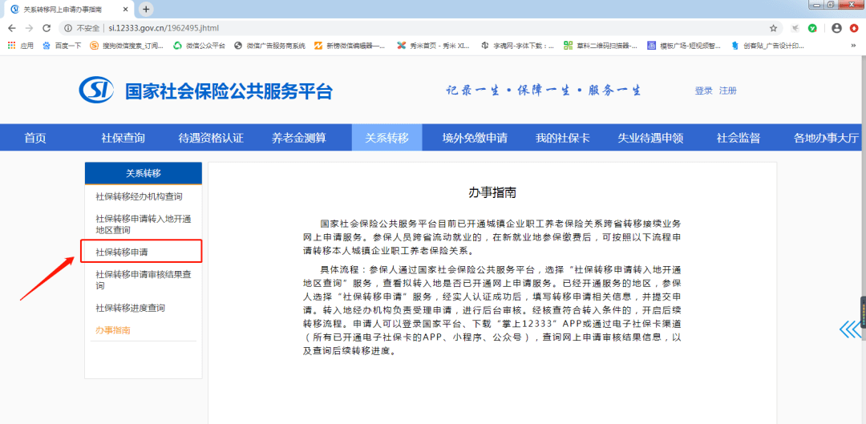This screenshot has height=424, width=866.
Task: Click the 登录 login link
Action: [x=704, y=91]
